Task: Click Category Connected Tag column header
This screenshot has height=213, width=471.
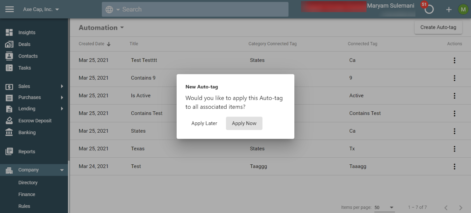Action: 272,43
